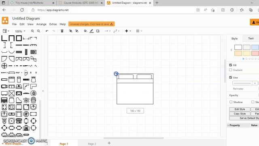Select the L-shaped wall corner shape

pyautogui.click(x=4, y=38)
